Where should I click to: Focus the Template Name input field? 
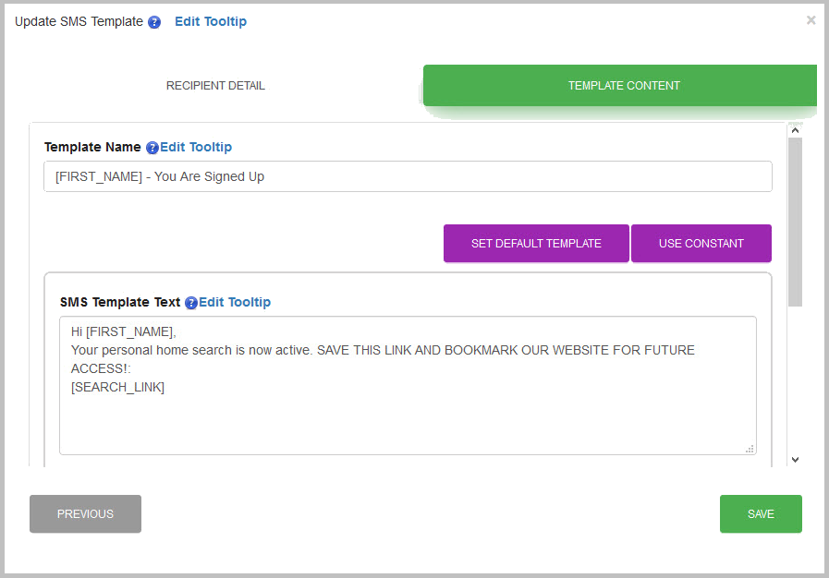tap(408, 176)
